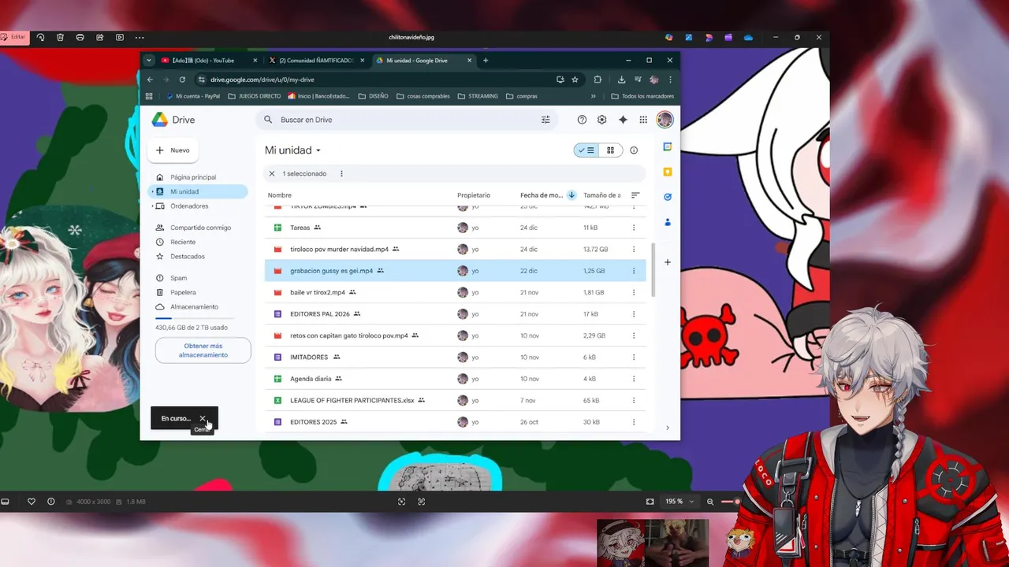This screenshot has width=1009, height=567.
Task: Click the fit-to-window icon beside zoom percentage
Action: (x=650, y=502)
